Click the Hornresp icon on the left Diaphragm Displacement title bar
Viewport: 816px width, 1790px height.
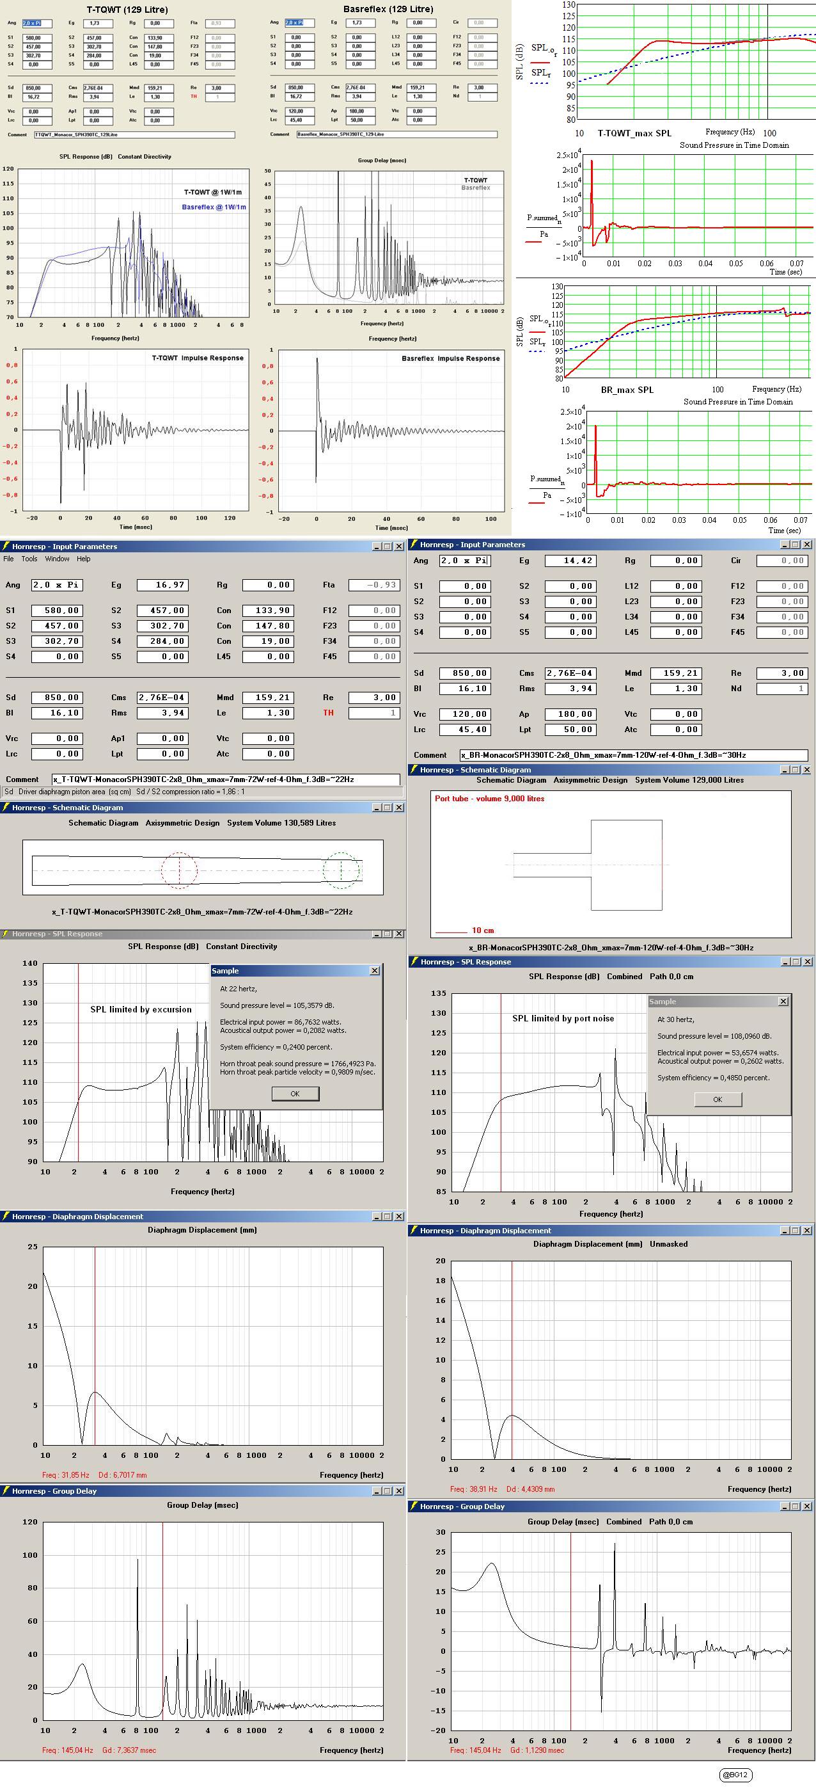(6, 1217)
